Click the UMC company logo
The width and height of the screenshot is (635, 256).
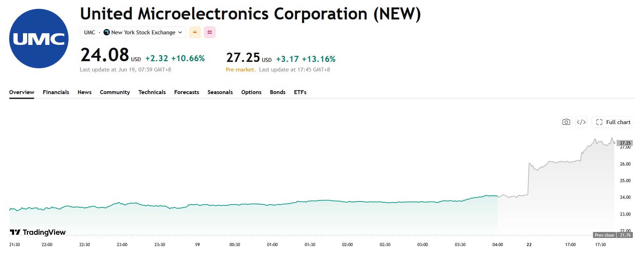[39, 39]
